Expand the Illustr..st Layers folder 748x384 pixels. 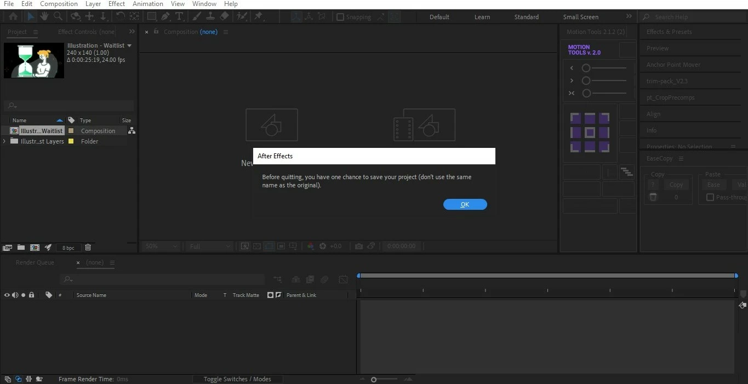(5, 141)
